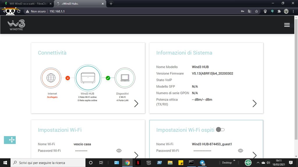Click the guest name Wind3 HUB-874453_guest1
This screenshot has width=298, height=167.
point(212,144)
